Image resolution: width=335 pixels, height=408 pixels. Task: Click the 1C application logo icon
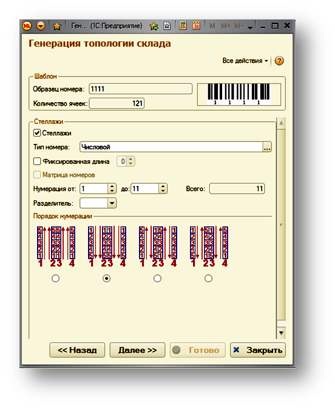click(27, 26)
